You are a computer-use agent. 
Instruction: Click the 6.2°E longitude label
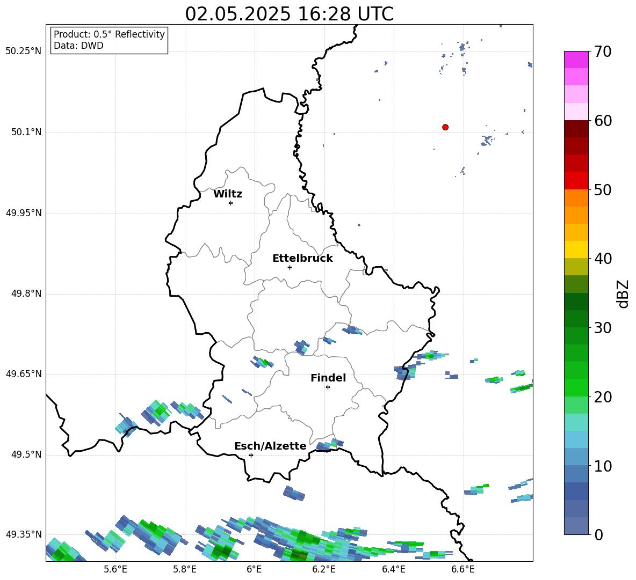click(x=324, y=570)
